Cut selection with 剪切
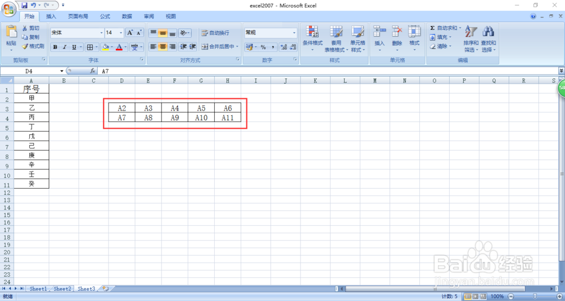The image size is (565, 301). pos(31,28)
